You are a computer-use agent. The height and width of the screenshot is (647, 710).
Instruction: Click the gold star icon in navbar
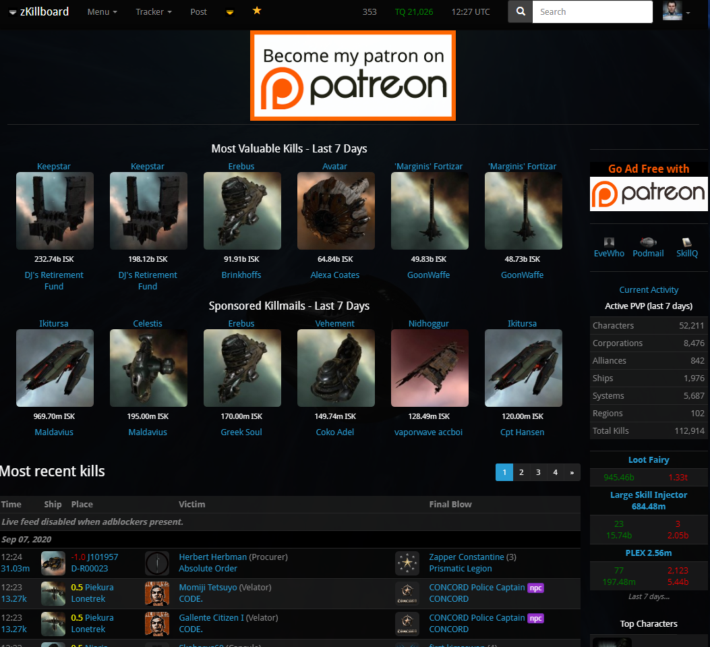tap(257, 11)
